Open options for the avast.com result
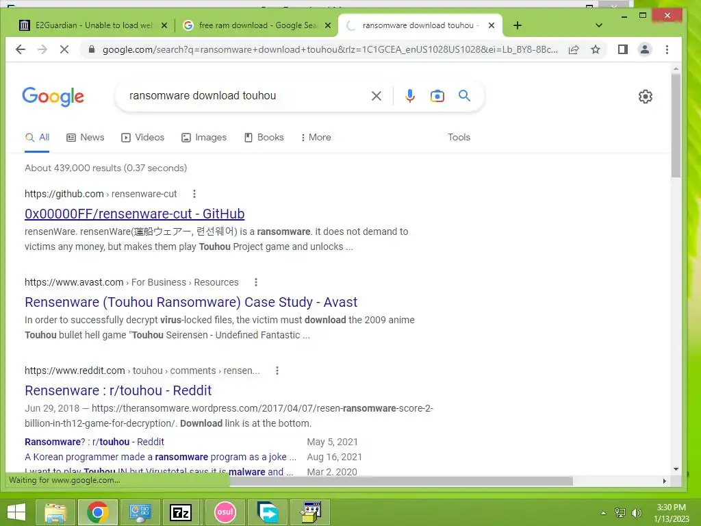 click(256, 282)
